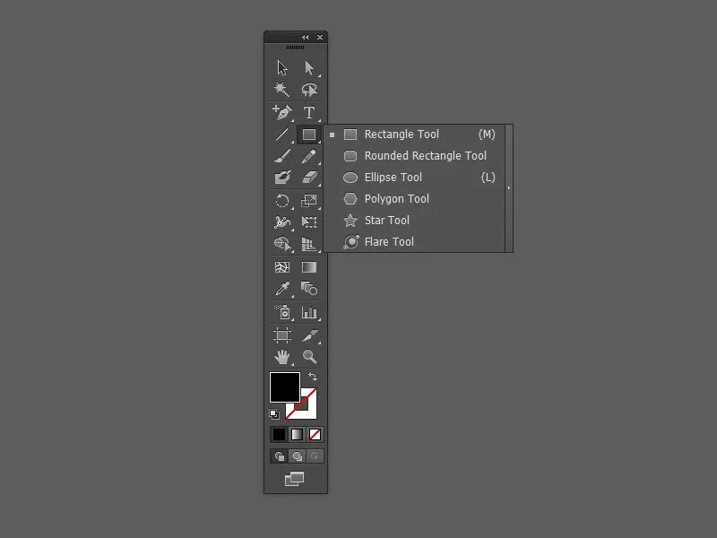Viewport: 717px width, 538px height.
Task: Click the Flare Tool flyout entry
Action: (389, 241)
